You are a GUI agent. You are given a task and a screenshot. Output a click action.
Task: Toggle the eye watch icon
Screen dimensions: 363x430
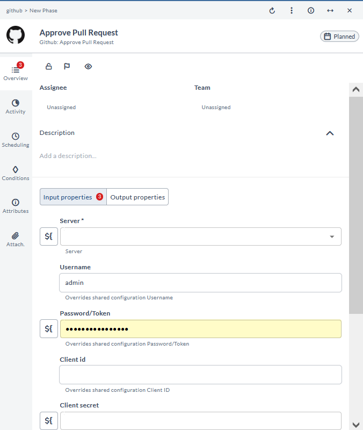[x=89, y=67]
